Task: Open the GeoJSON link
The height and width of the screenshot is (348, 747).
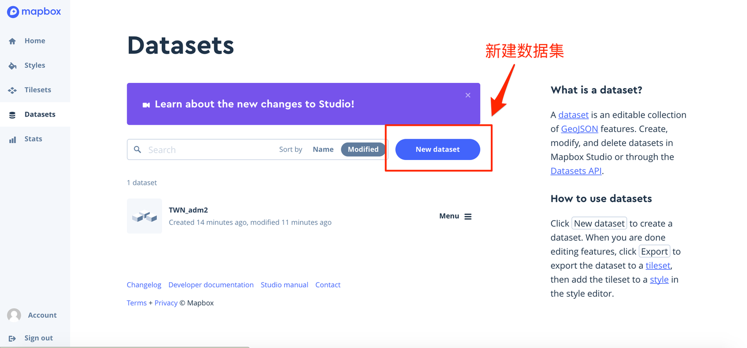Action: tap(579, 128)
